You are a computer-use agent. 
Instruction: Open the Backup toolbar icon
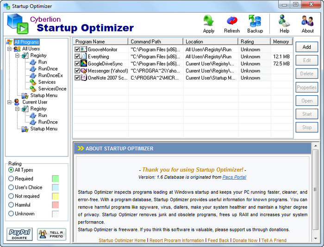(255, 21)
